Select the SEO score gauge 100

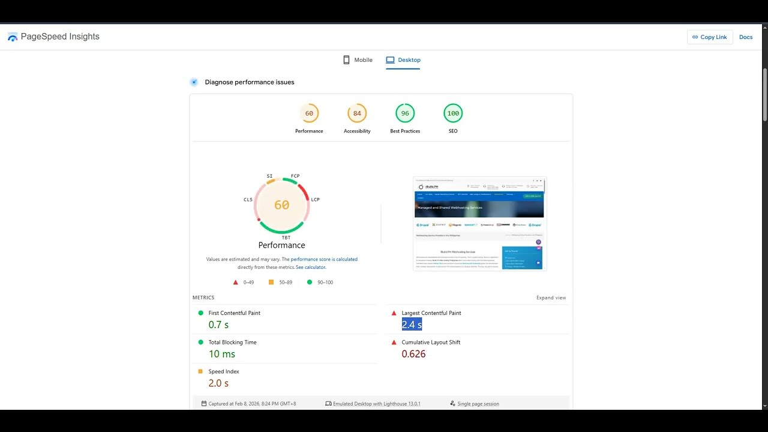click(453, 113)
